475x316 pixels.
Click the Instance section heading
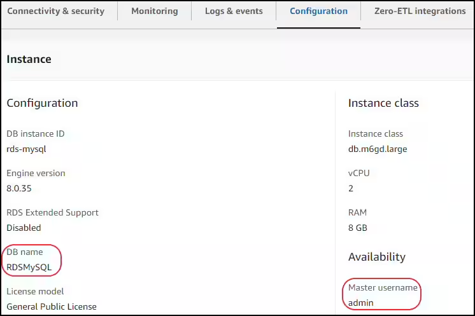point(29,59)
